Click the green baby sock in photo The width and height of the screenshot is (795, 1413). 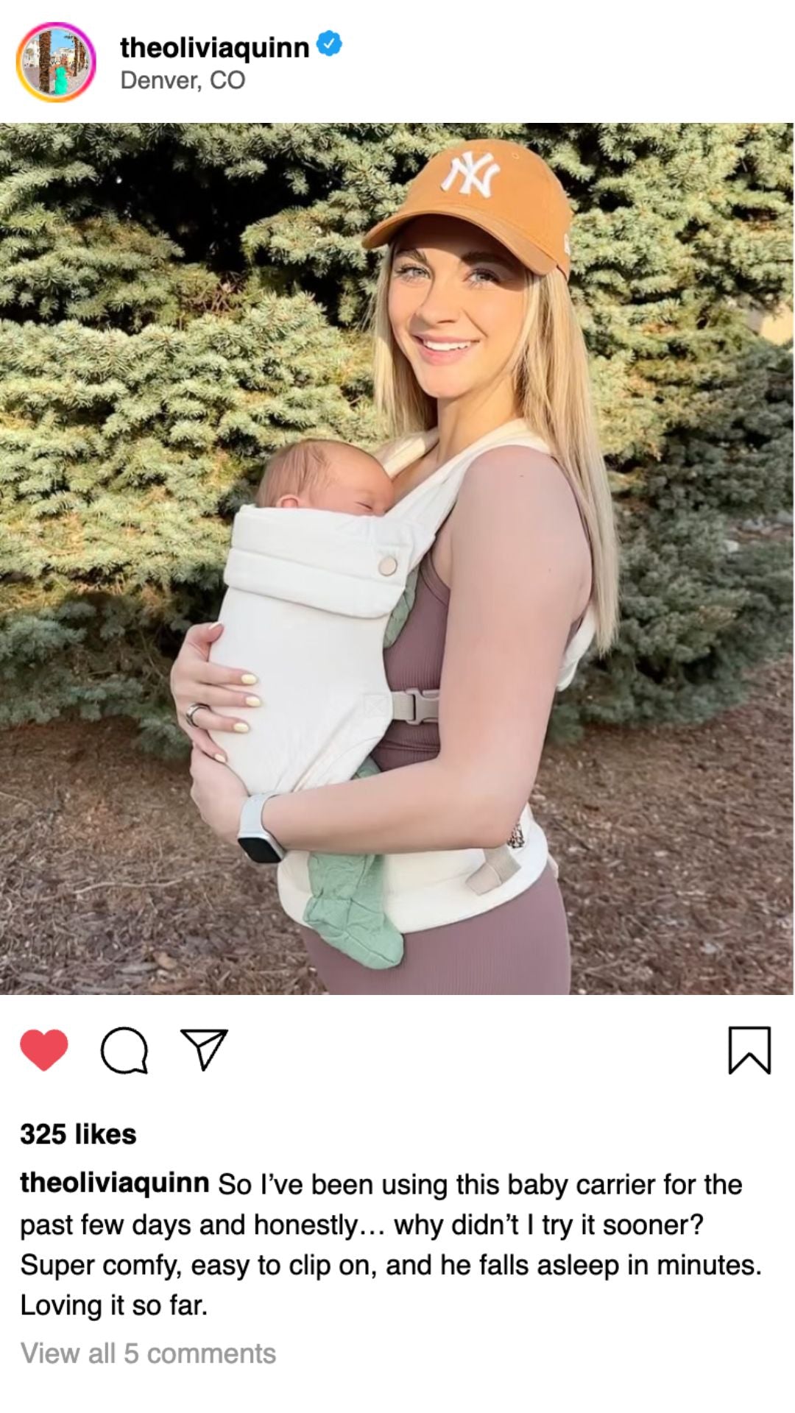(x=355, y=907)
